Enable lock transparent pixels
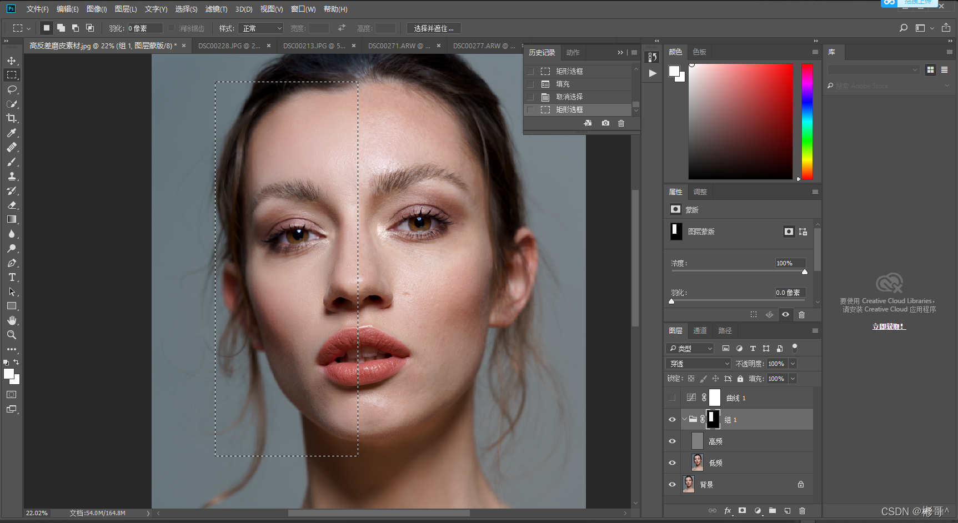Image resolution: width=958 pixels, height=523 pixels. click(691, 379)
